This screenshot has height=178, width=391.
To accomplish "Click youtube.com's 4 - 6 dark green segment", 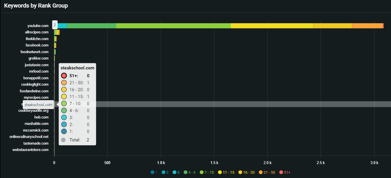I will pyautogui.click(x=91, y=26).
